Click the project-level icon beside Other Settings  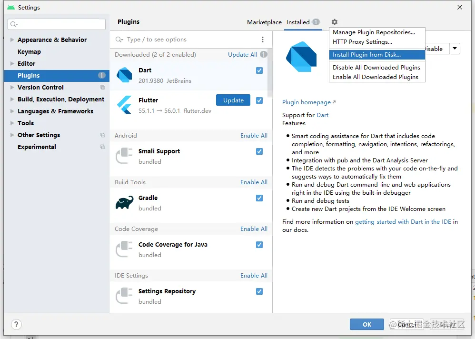click(x=103, y=135)
